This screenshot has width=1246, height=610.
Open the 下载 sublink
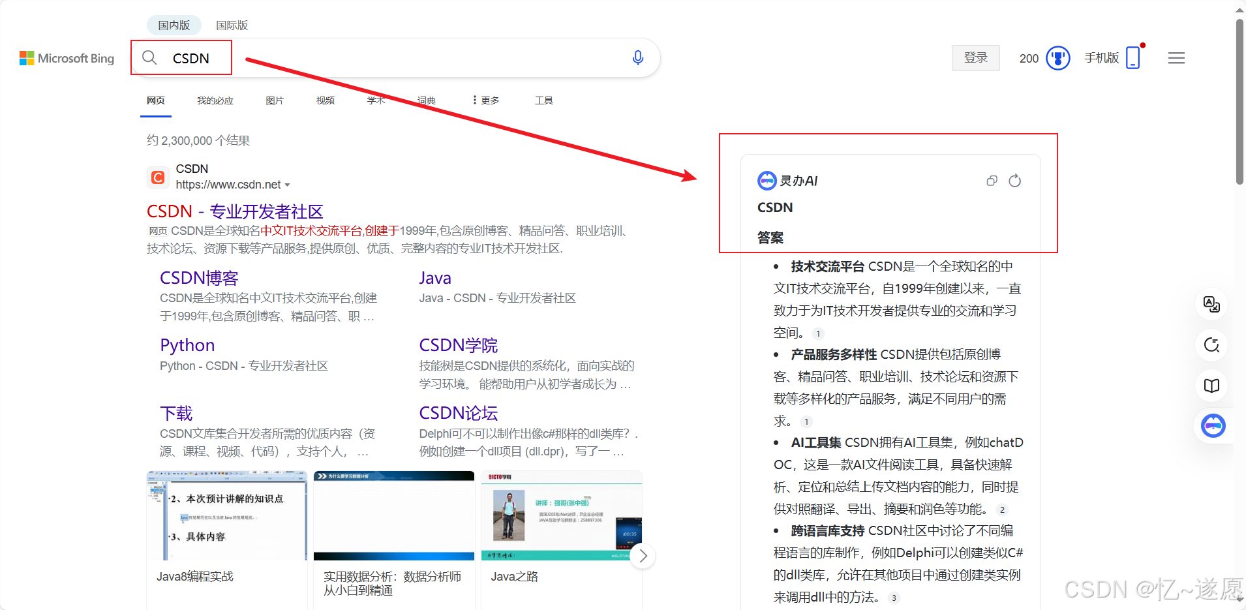click(x=176, y=414)
